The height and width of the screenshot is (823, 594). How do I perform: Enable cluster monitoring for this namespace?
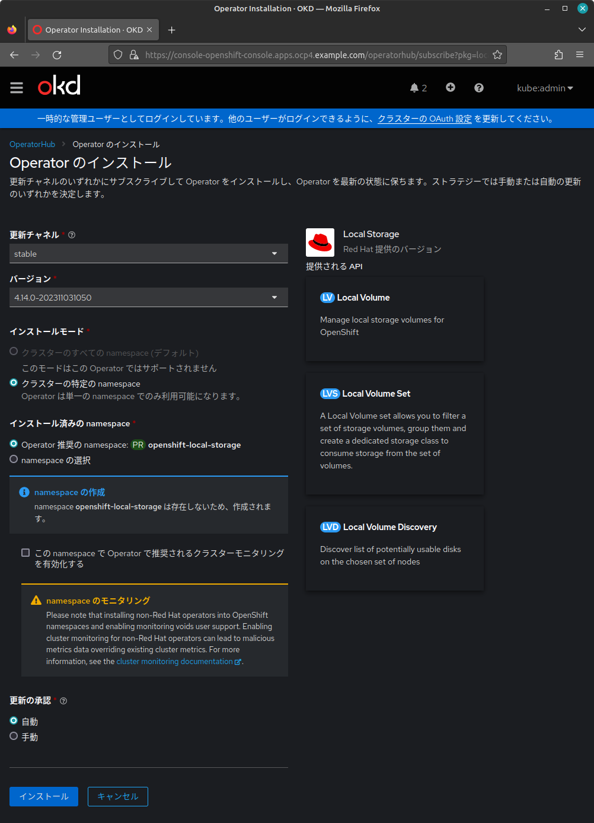[x=25, y=552]
